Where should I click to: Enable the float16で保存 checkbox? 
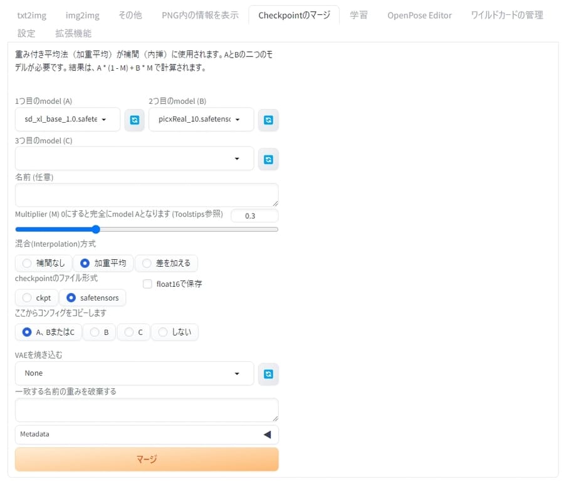(x=148, y=284)
